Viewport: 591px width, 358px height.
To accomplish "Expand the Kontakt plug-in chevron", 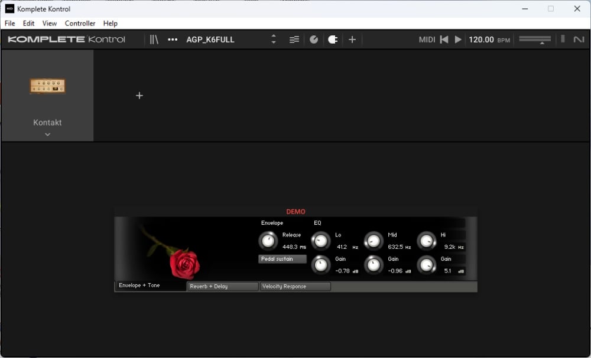I will (47, 134).
